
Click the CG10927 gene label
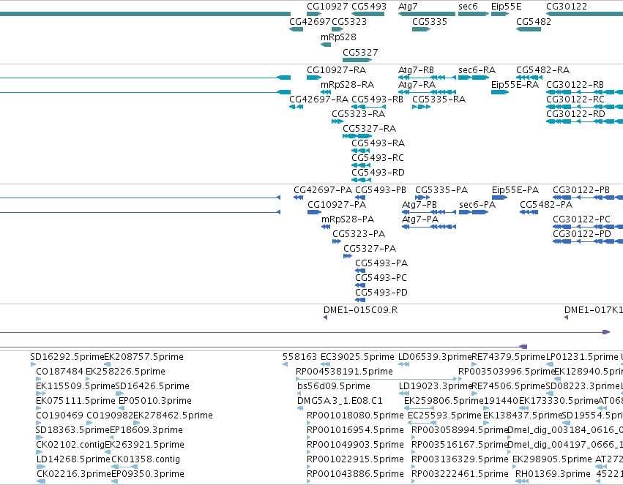click(327, 7)
